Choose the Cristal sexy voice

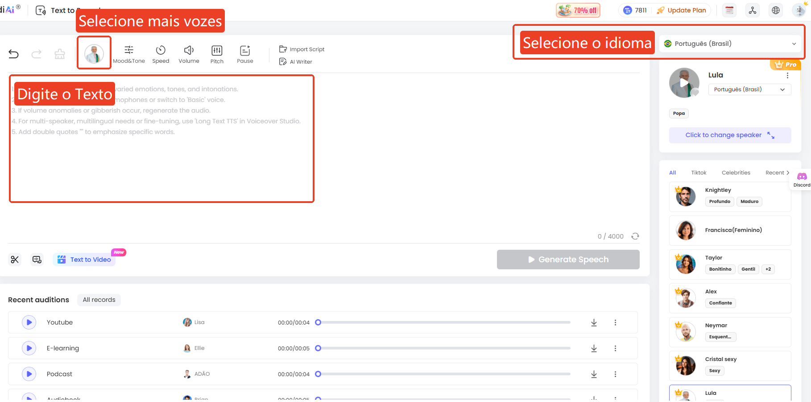730,365
